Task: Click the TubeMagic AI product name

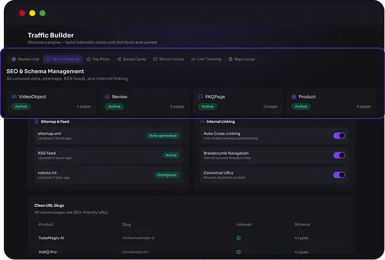Action: pos(51,238)
